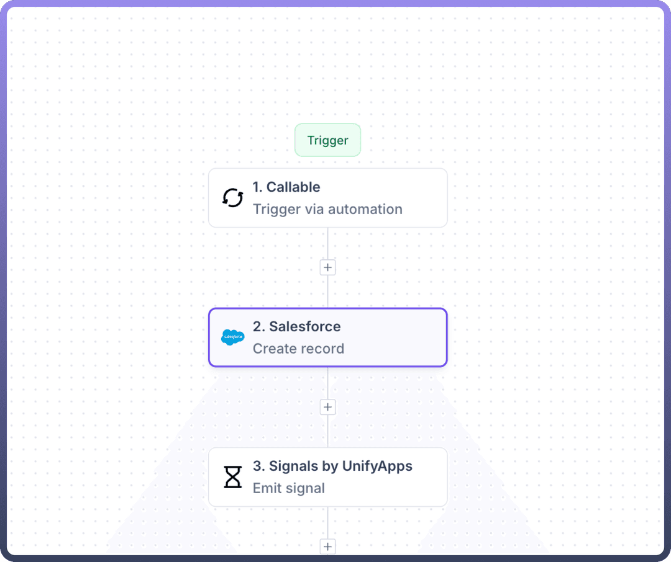This screenshot has height=562, width=671.
Task: Click connector line below Salesforce node
Action: click(327, 383)
